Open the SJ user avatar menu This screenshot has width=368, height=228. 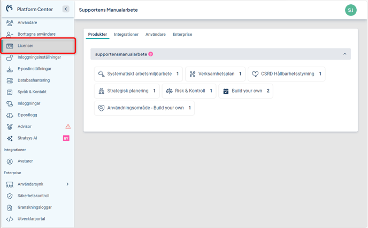coord(350,10)
